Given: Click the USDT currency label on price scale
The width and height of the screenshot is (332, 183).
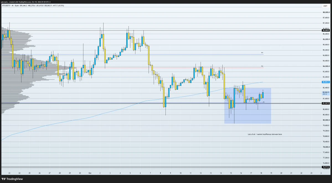Looking at the screenshot, I should click(325, 6).
